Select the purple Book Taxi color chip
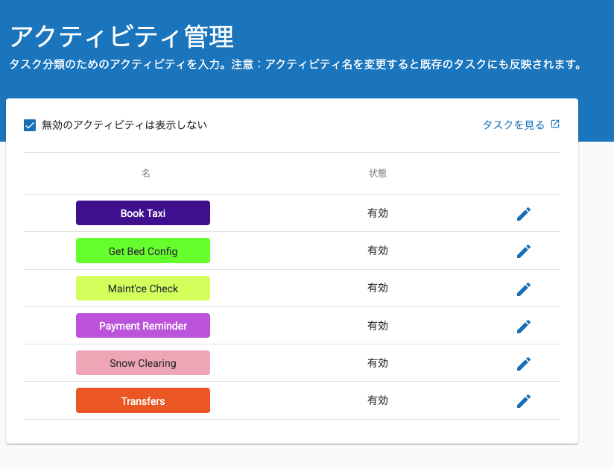614x469 pixels. pyautogui.click(x=143, y=213)
